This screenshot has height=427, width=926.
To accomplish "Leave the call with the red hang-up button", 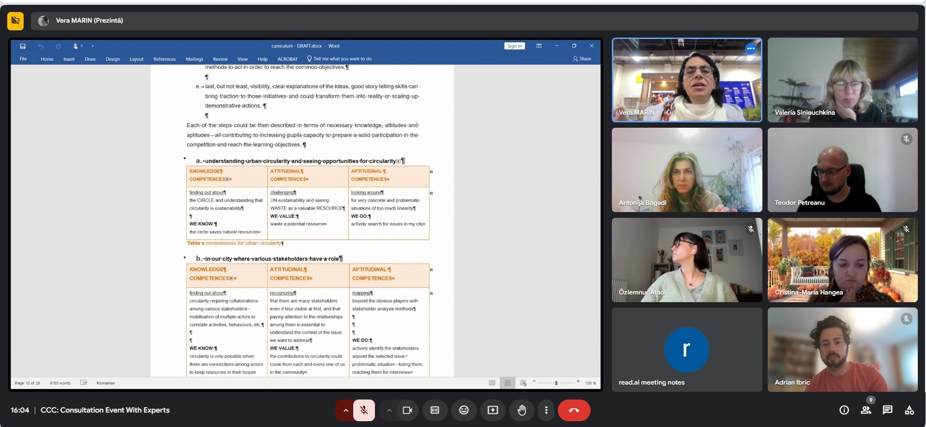I will tap(574, 410).
